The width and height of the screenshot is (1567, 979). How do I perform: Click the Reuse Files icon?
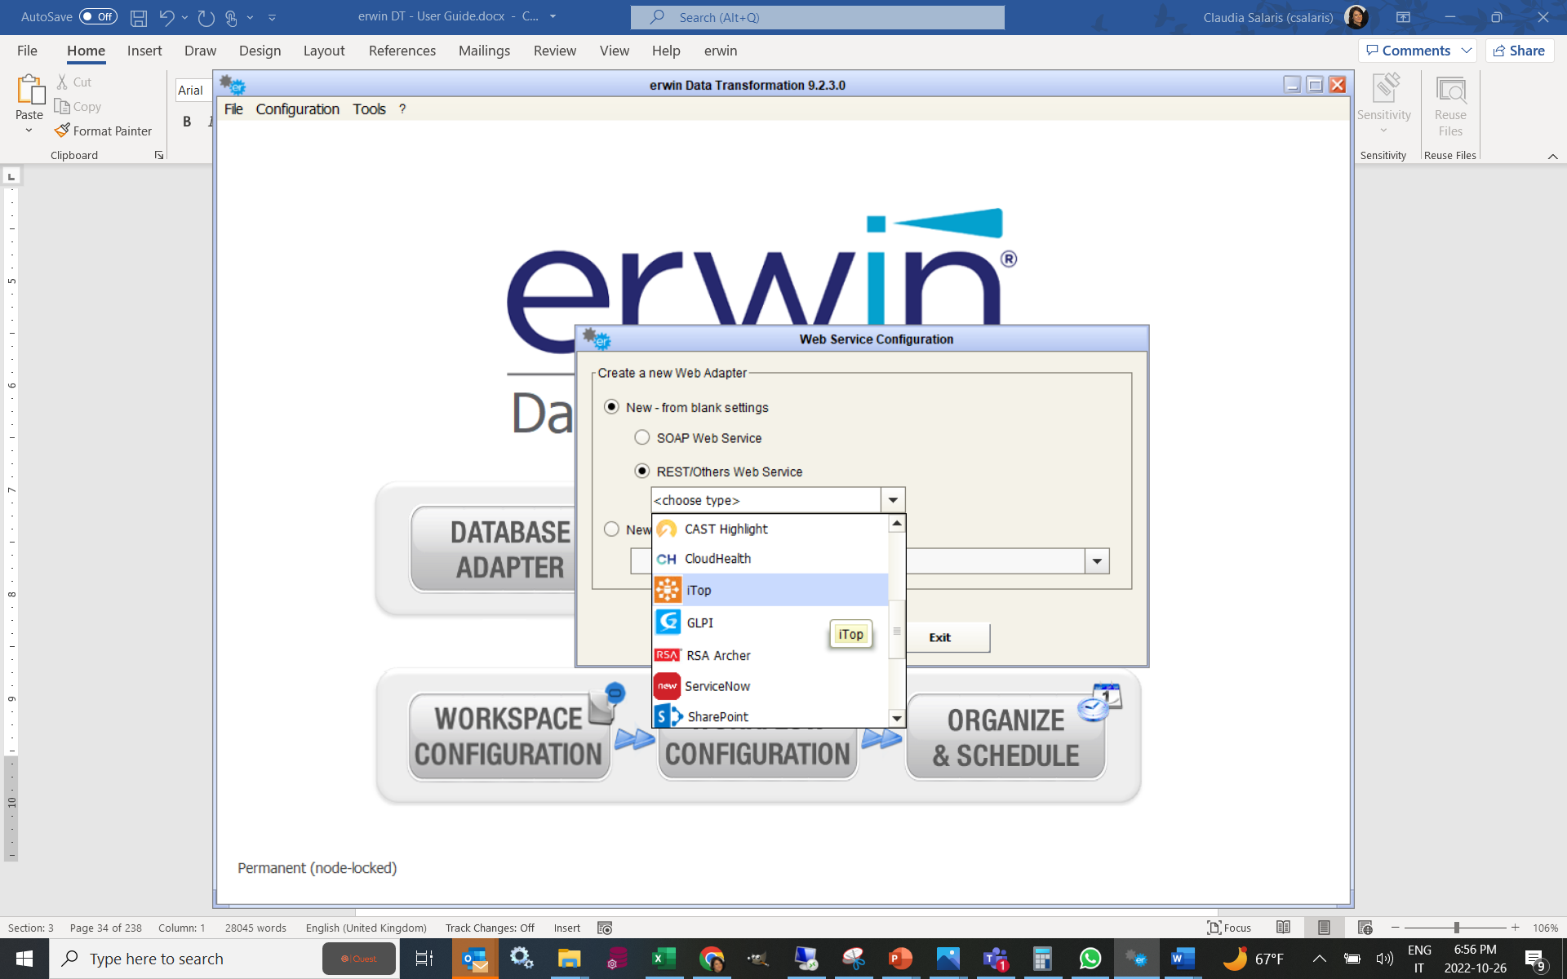1450,90
